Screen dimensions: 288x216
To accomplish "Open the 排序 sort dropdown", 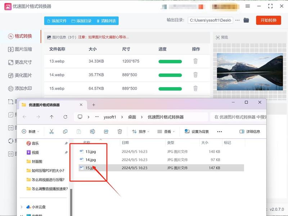I will pyautogui.click(x=141, y=131).
